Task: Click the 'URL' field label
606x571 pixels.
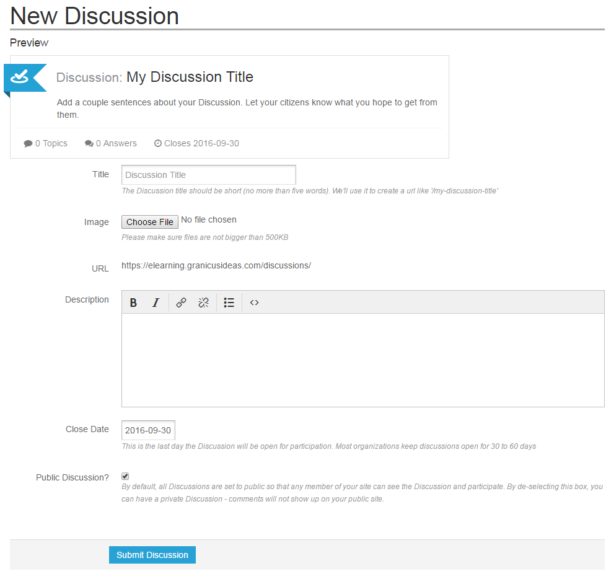Action: click(x=100, y=268)
